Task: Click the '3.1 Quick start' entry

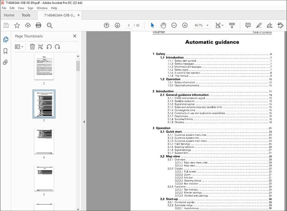Action: pyautogui.click(x=216, y=132)
